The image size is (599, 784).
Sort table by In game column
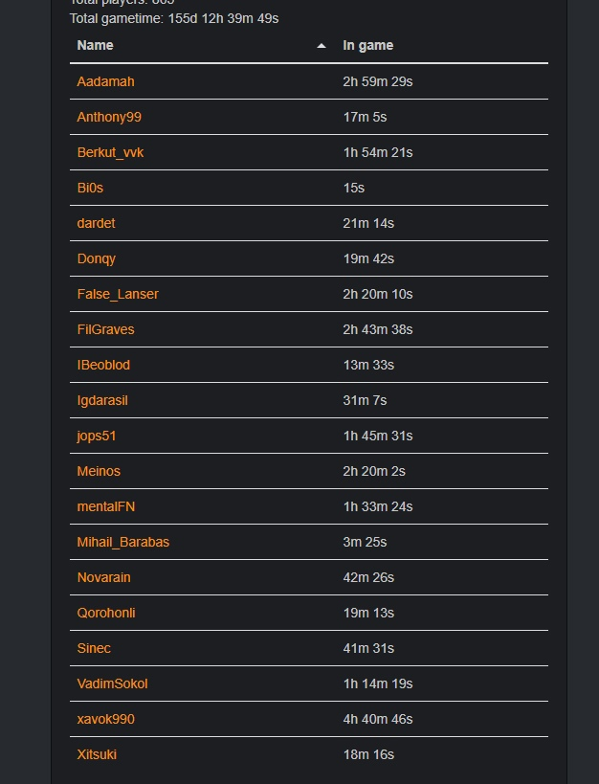[x=368, y=45]
